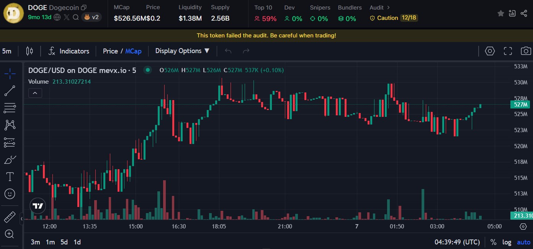The image size is (533, 249).
Task: Select the text annotation tool
Action: (10, 176)
